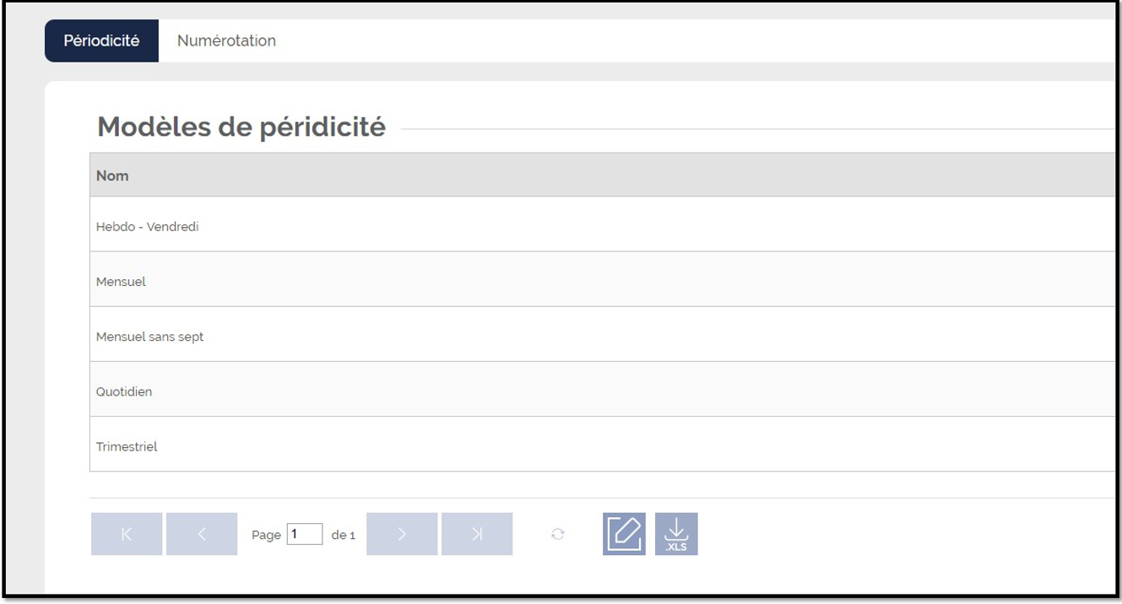Select the Hebdo - Vendredi row
Viewport: 1122px width, 604px height.
pos(603,227)
